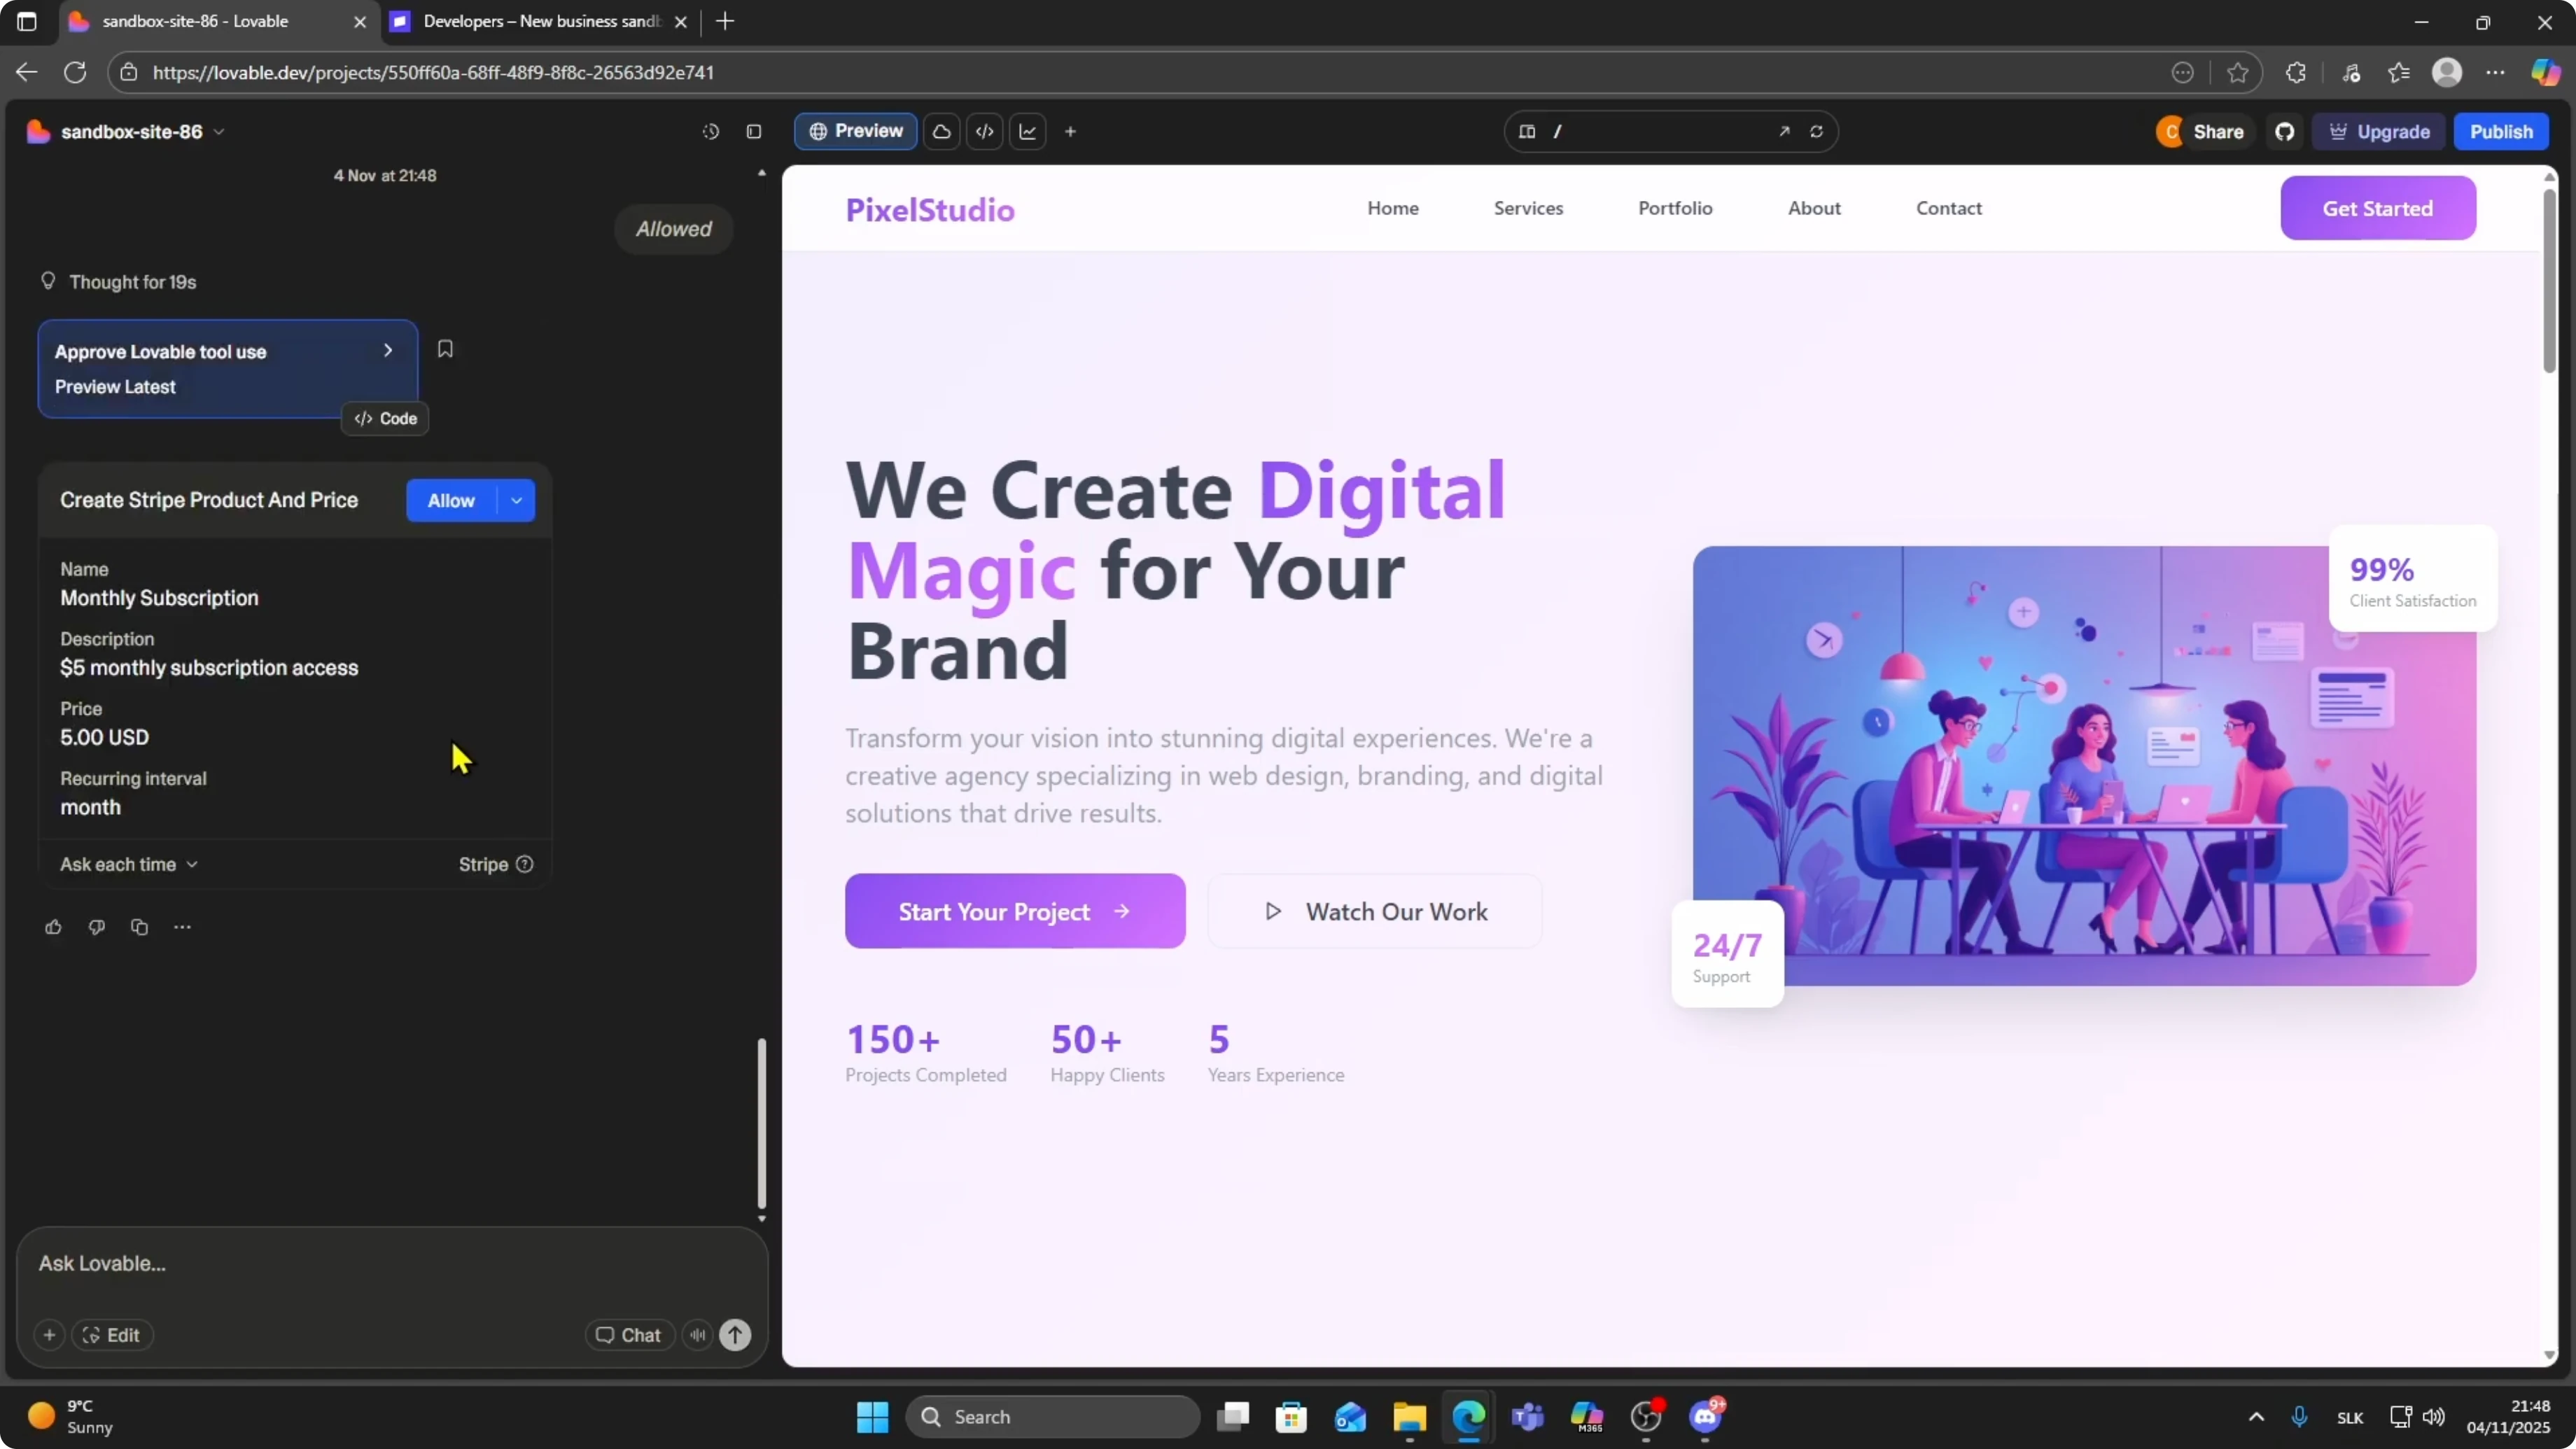Image resolution: width=2576 pixels, height=1449 pixels.
Task: Click the responsive device view icon
Action: click(x=1527, y=132)
